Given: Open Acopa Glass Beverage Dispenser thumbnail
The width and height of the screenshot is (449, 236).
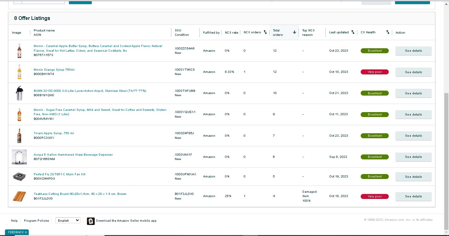Looking at the screenshot, I should point(19,157).
